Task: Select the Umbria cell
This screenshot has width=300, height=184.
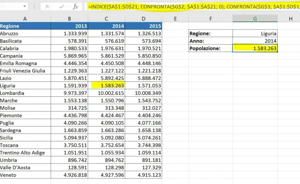Action: (x=26, y=160)
